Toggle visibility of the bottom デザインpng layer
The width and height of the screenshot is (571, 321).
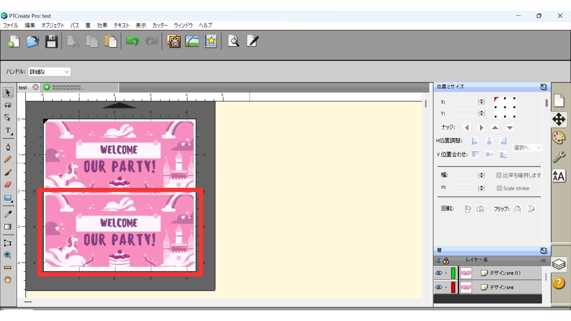439,287
